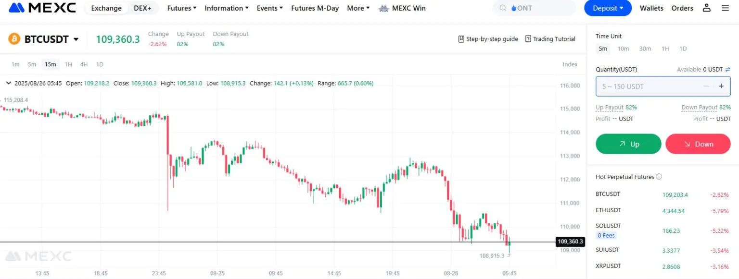Open the Futures M-Day menu item
Screen dimensions: 739x279
[x=315, y=8]
